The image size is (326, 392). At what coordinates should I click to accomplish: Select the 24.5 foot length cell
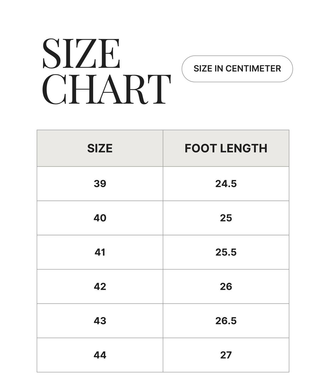click(226, 184)
